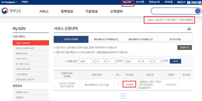The height and width of the screenshot is (101, 202).
Task: Click 연락처 column header
Action: [171, 75]
